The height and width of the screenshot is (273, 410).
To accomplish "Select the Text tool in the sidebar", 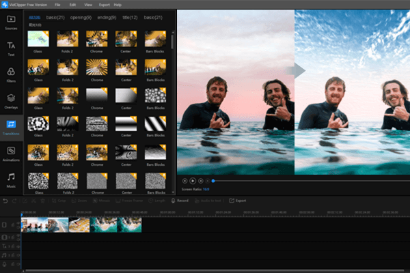I will pyautogui.click(x=11, y=48).
